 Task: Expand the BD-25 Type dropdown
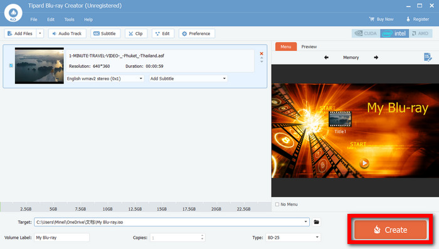pos(293,238)
